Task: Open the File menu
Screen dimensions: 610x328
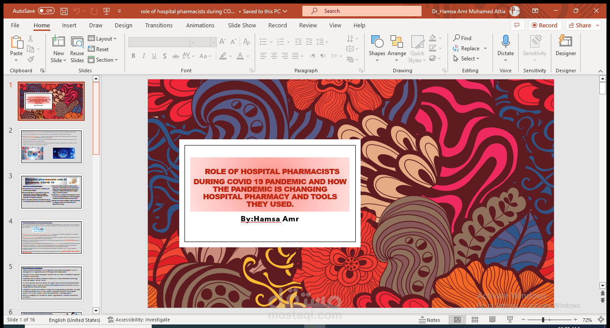Action: tap(15, 25)
